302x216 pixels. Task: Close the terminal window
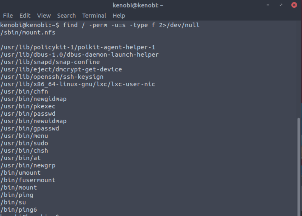294,5
